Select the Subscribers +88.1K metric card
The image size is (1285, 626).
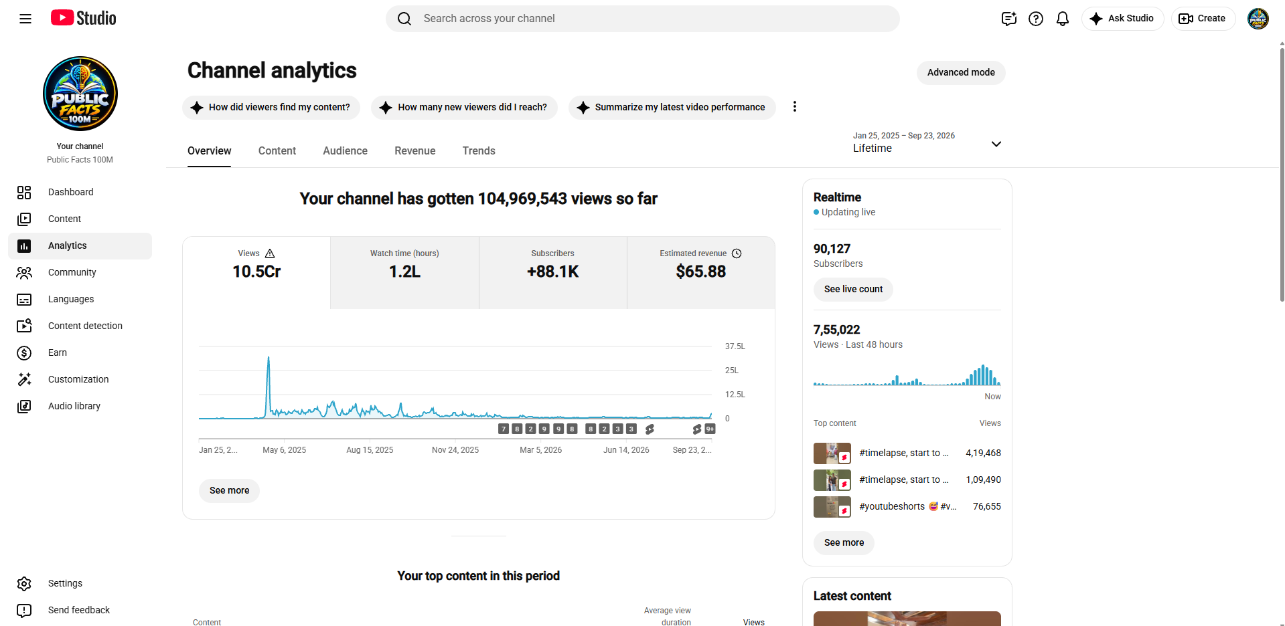click(553, 272)
